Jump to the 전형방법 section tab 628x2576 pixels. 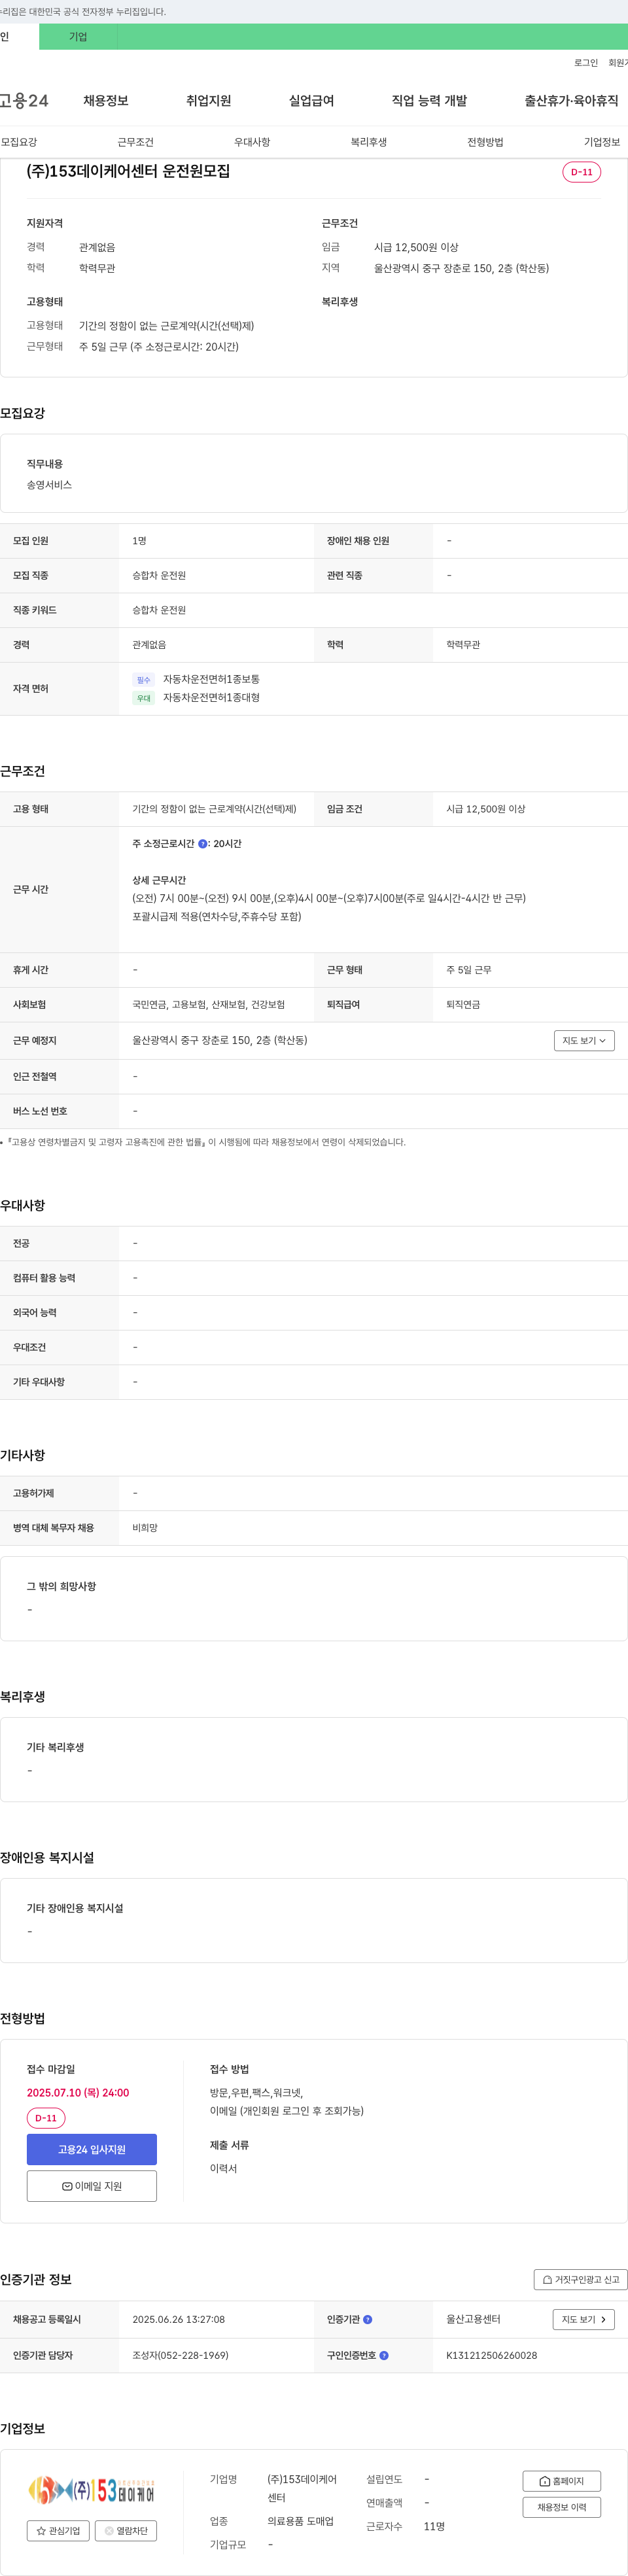click(x=485, y=142)
